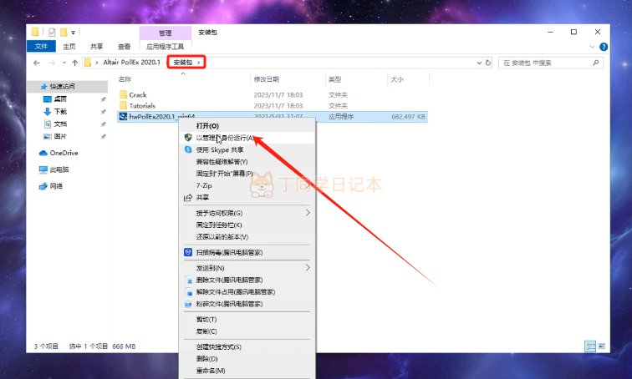632x379 pixels.
Task: Click Altair PollEx 2020.1 in the address path
Action: (131, 63)
